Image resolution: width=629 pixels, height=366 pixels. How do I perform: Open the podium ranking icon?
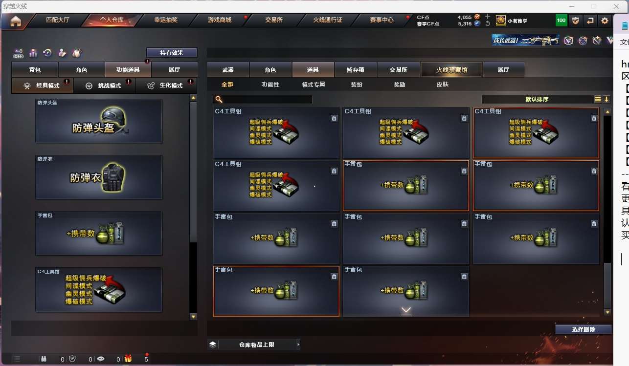pos(33,53)
